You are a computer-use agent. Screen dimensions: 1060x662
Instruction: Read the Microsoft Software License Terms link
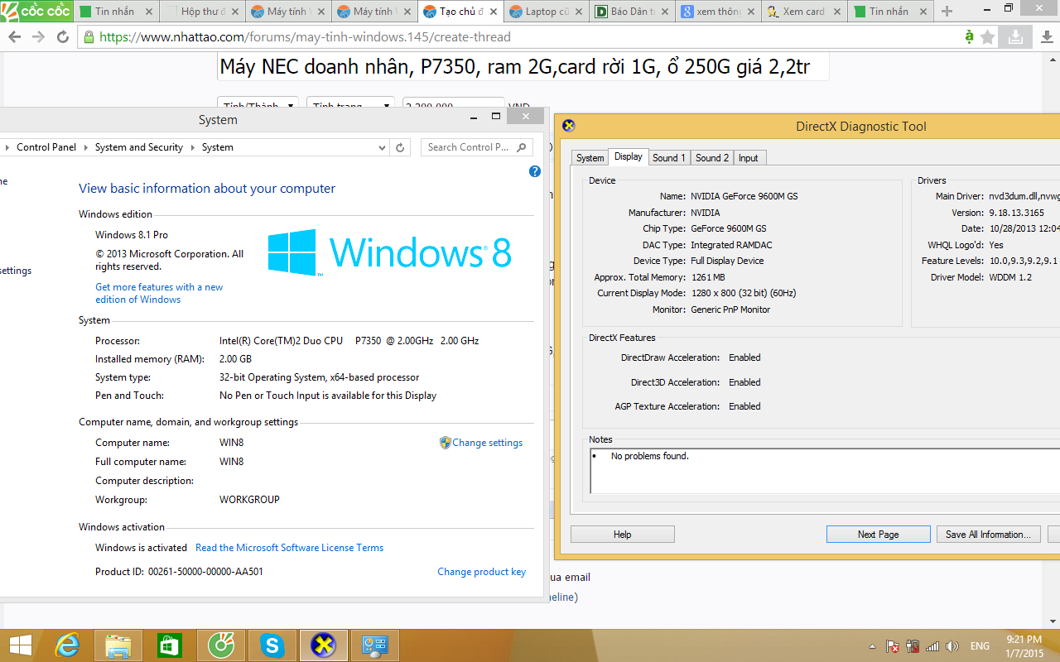point(290,548)
